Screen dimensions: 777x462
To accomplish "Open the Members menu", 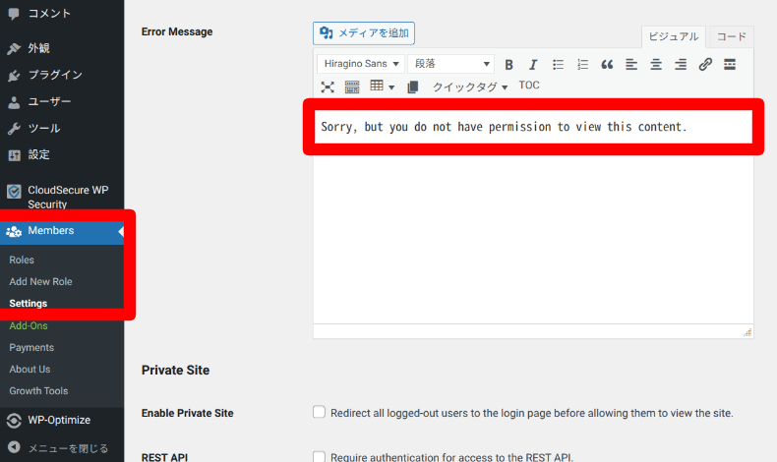I will point(62,231).
